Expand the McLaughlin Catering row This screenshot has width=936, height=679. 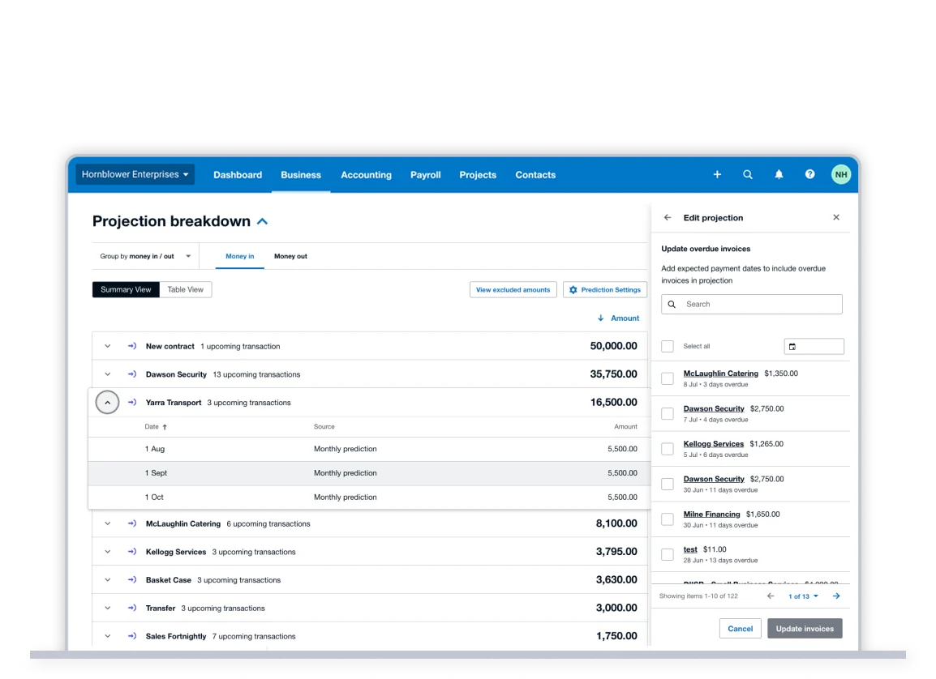(107, 524)
